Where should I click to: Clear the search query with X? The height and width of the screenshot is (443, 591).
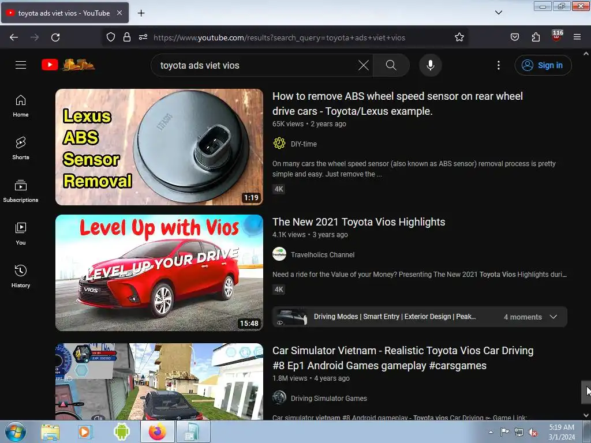[x=364, y=65]
